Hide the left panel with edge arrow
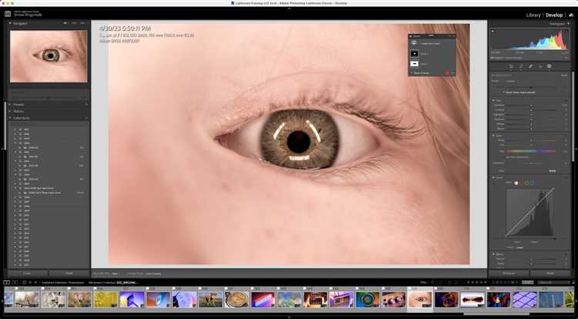The height and width of the screenshot is (319, 578). pos(2,149)
